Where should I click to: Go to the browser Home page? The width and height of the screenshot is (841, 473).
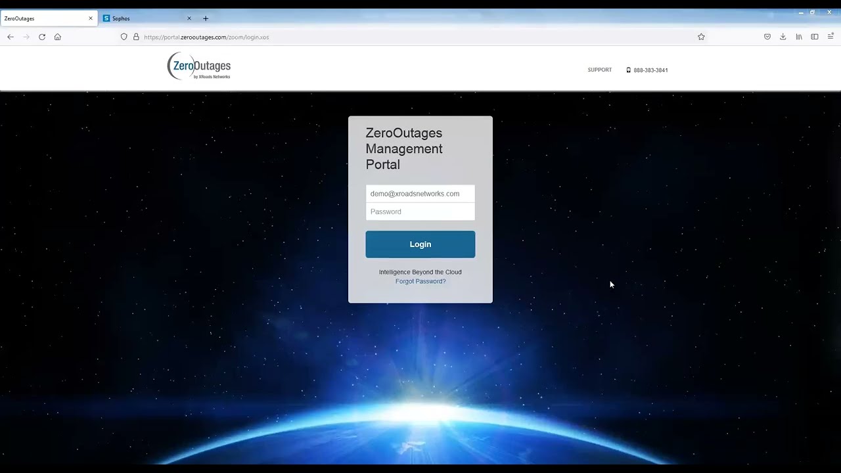click(x=58, y=37)
